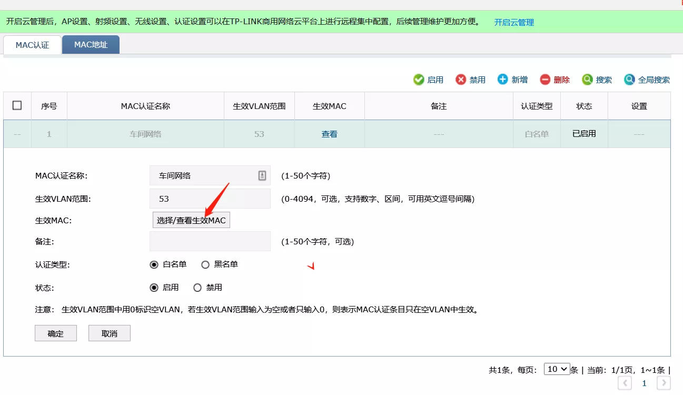Click the 确定 confirm button
Viewport: 683px width, 395px height.
56,333
